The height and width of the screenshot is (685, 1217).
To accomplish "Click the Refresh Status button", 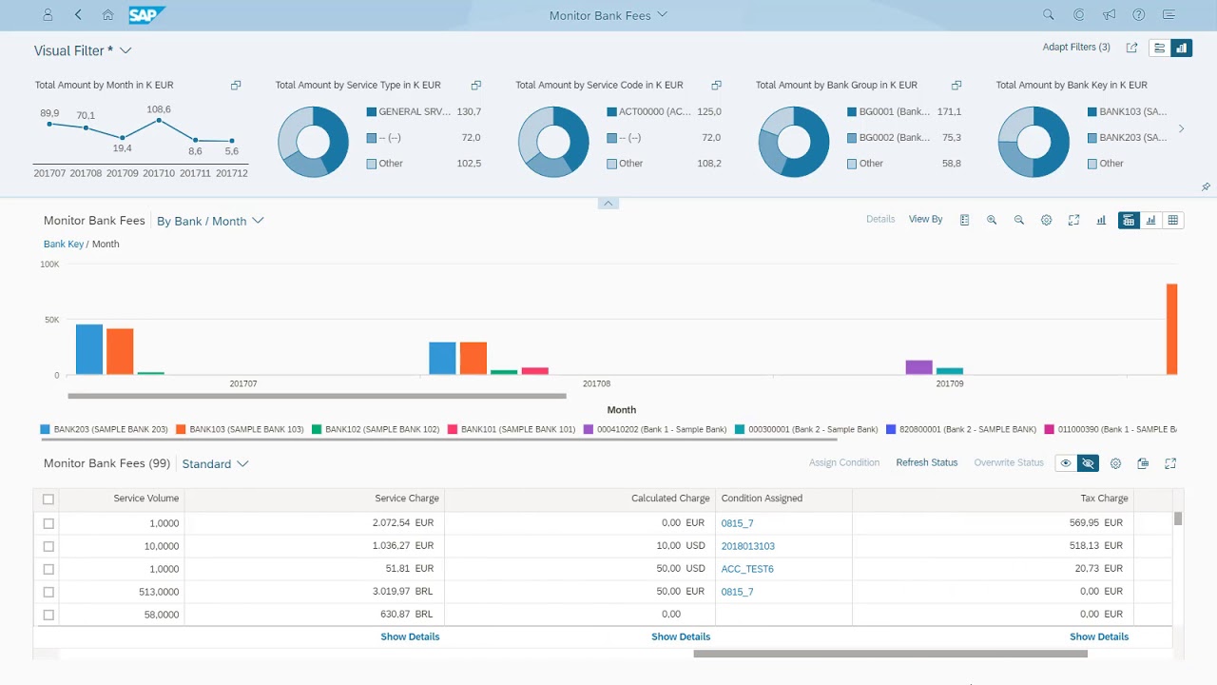I will coord(927,462).
